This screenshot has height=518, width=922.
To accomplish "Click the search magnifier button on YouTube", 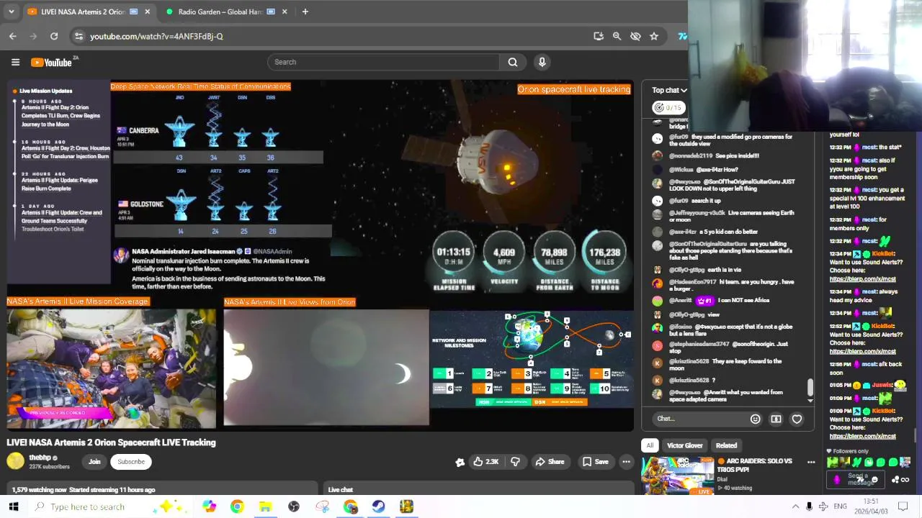I will point(513,62).
